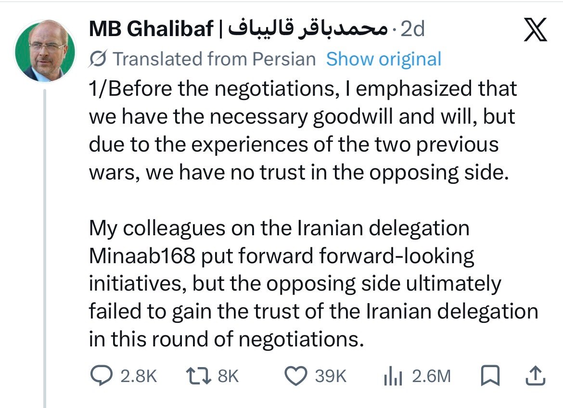The width and height of the screenshot is (563, 408).
Task: Click the 39K likes count
Action: pyautogui.click(x=331, y=376)
